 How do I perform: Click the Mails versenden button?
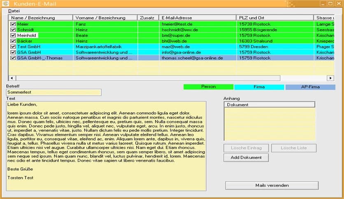point(272,185)
